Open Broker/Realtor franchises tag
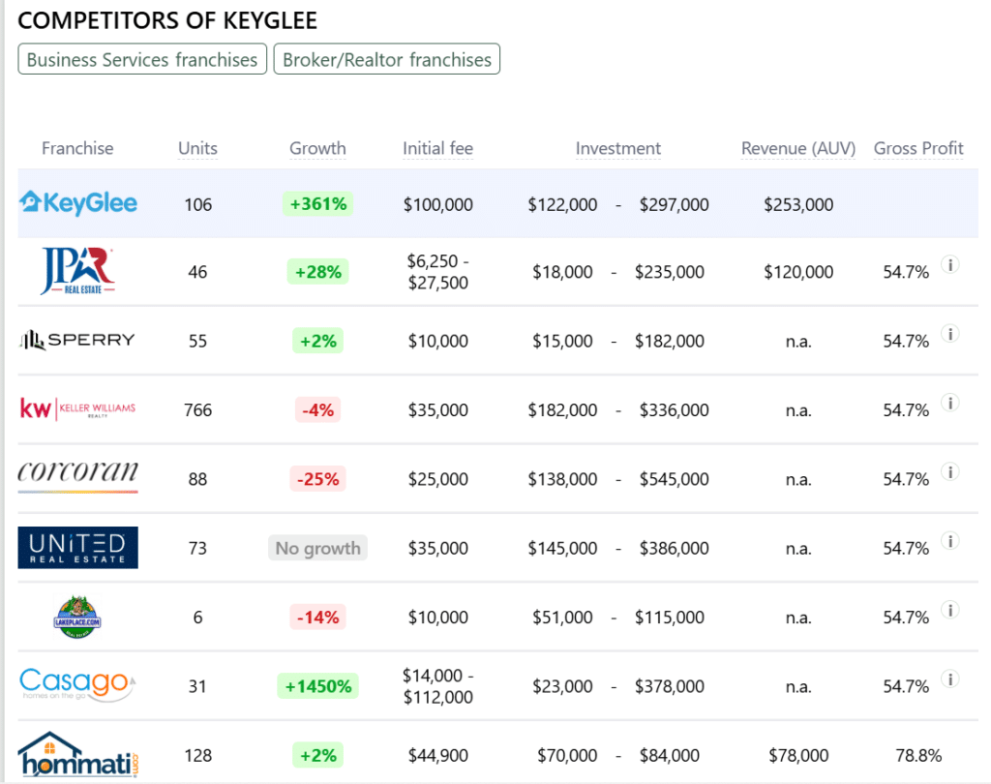Image resolution: width=991 pixels, height=784 pixels. [x=387, y=59]
